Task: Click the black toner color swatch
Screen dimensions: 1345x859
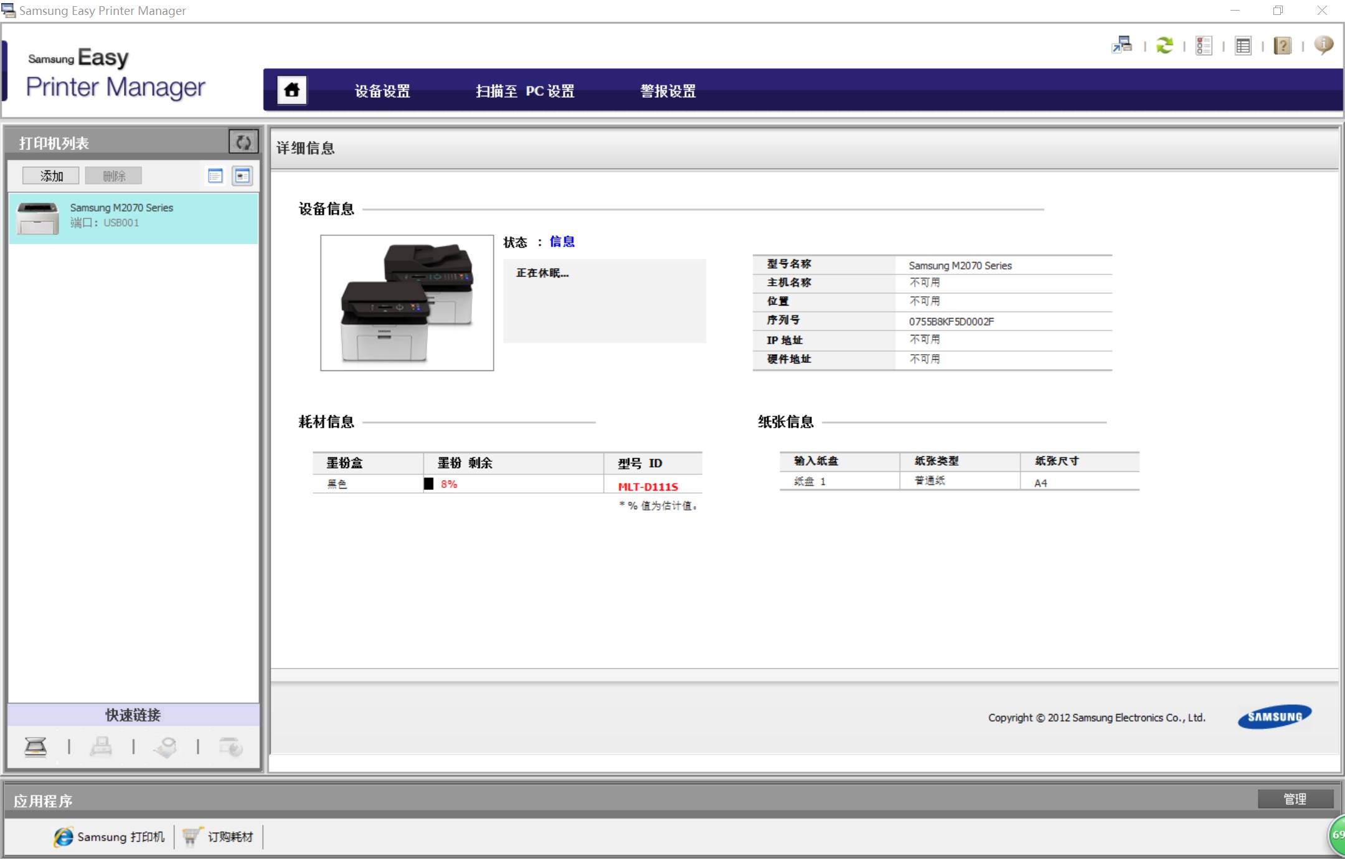Action: [428, 484]
